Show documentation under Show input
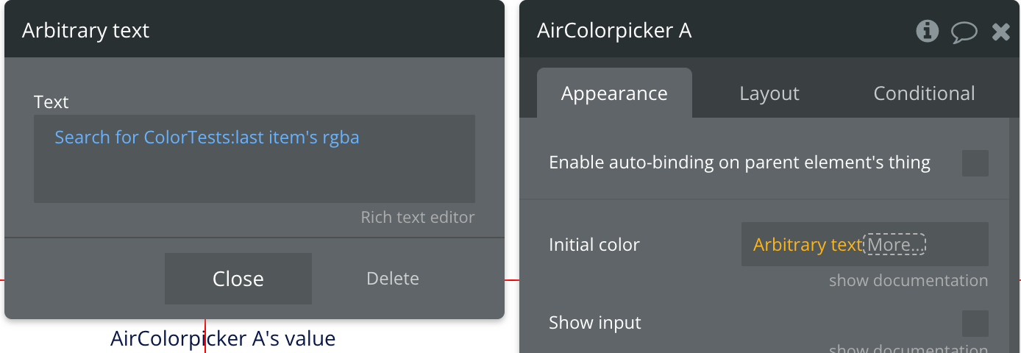 [x=908, y=349]
